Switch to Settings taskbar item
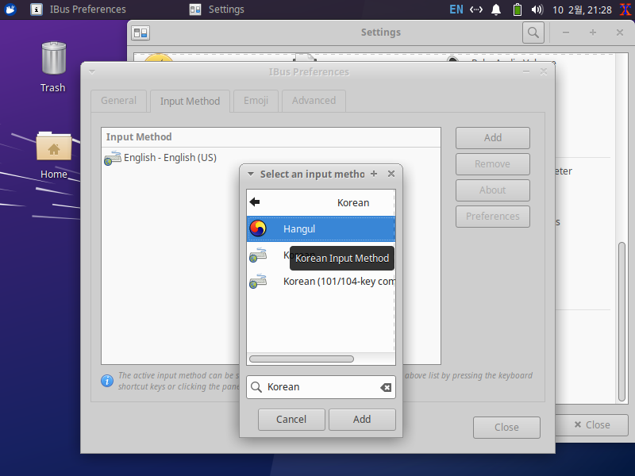The width and height of the screenshot is (635, 476). [x=217, y=10]
